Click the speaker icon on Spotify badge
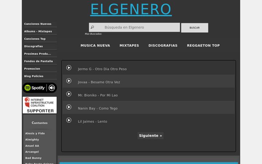This screenshot has width=262, height=164. point(52,88)
